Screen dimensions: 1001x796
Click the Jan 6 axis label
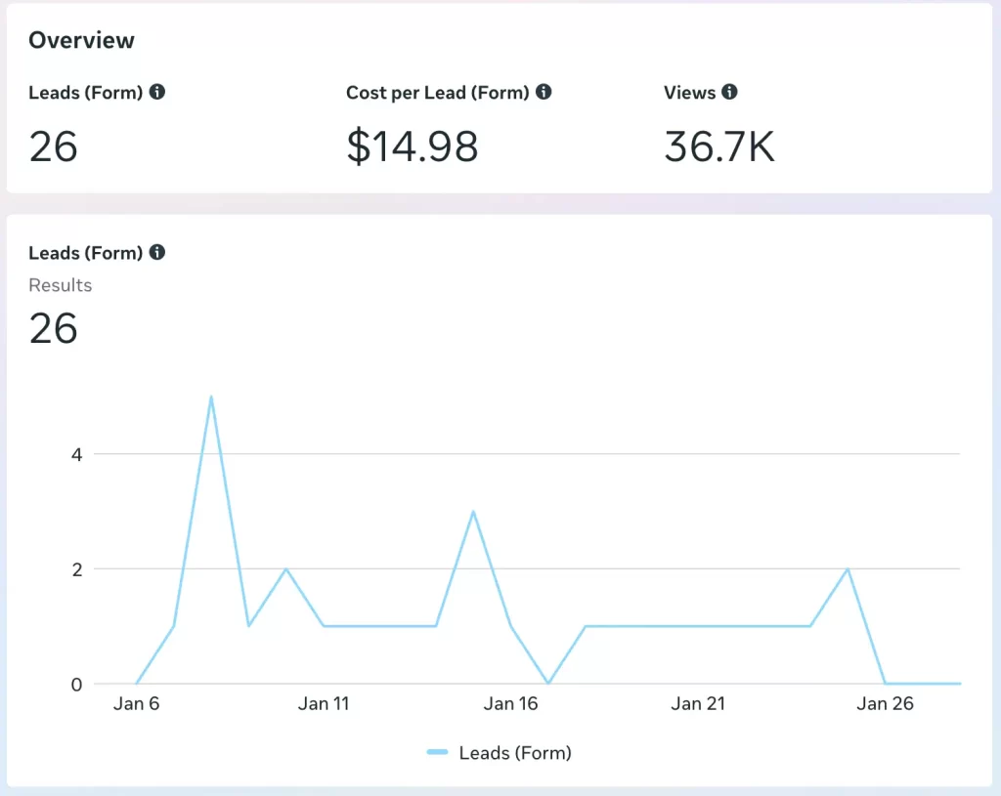tap(136, 703)
